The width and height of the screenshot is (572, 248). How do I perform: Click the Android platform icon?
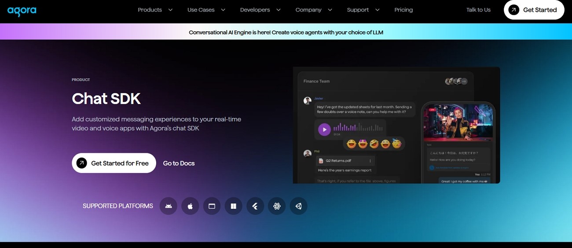tap(169, 206)
